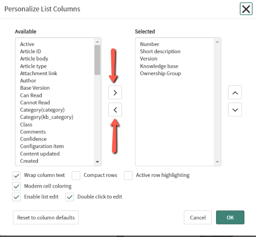Toggle Modern cell coloring checkbox

pos(16,186)
